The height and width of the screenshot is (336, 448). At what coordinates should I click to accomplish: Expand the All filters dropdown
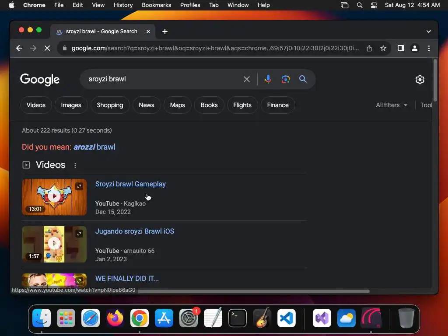[x=392, y=105]
